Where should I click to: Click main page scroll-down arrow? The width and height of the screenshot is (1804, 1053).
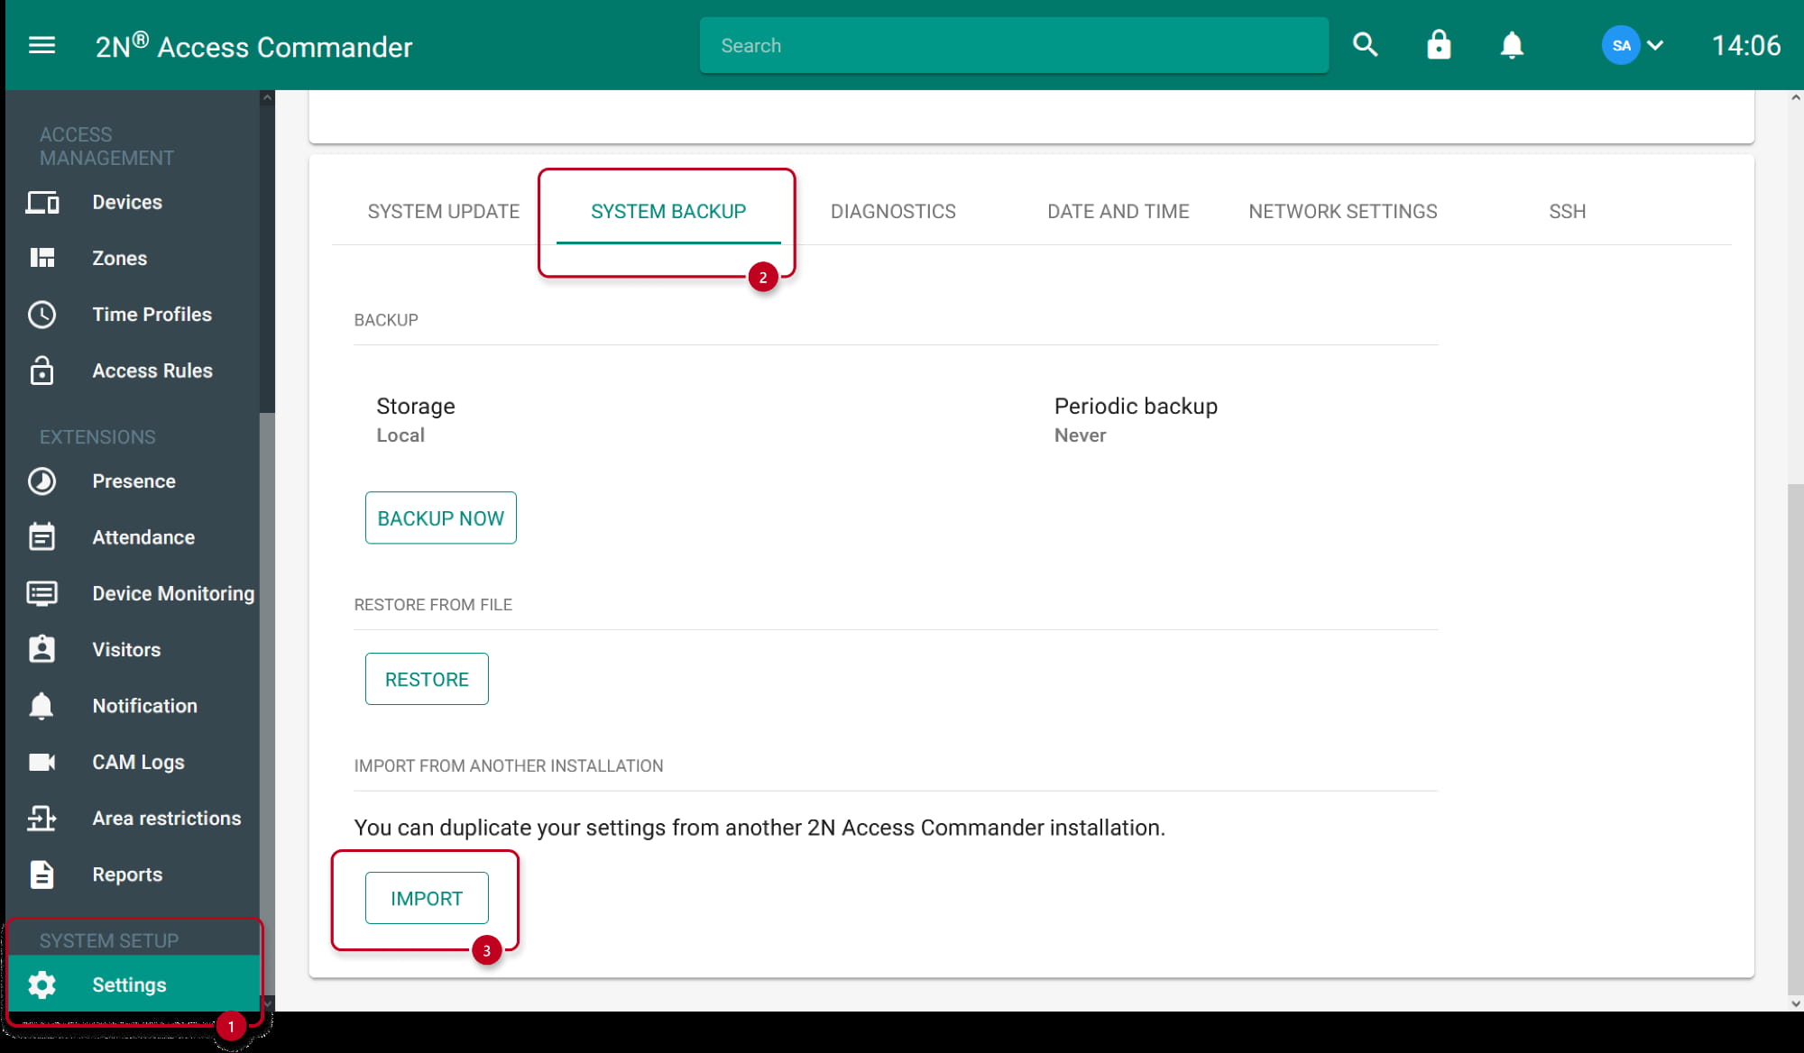tap(1796, 1003)
